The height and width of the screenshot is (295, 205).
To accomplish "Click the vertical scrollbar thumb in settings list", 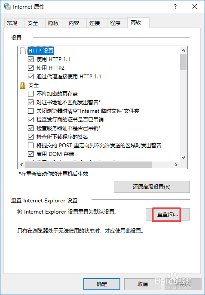I will pyautogui.click(x=184, y=62).
